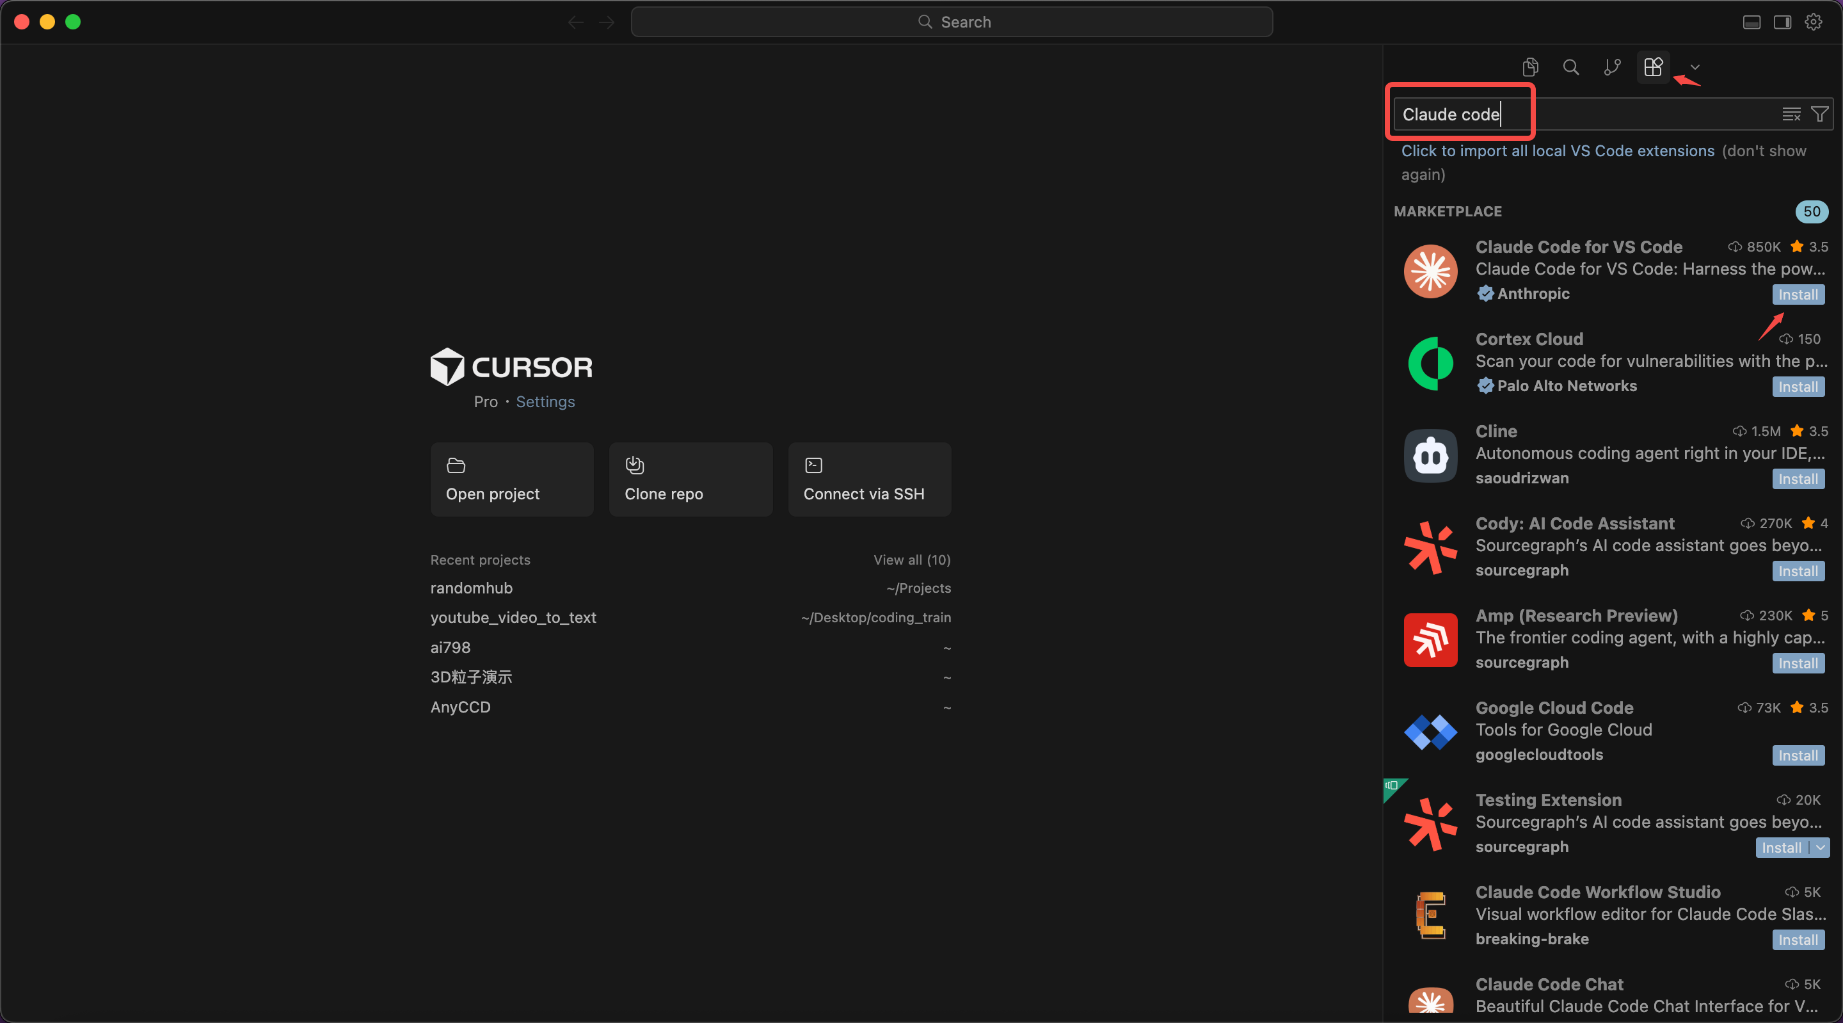Clear extension search results icon
This screenshot has width=1843, height=1023.
pyautogui.click(x=1792, y=115)
